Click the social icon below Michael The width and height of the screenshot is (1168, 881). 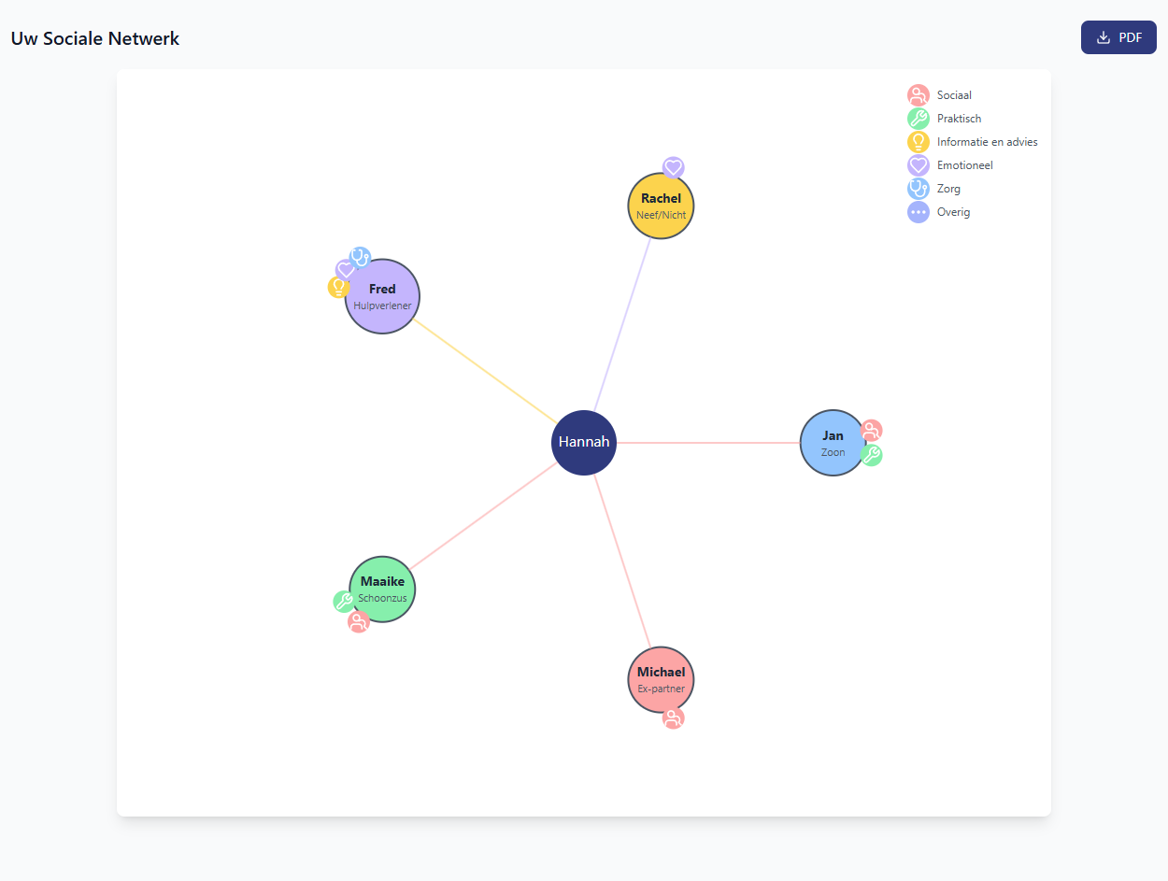[x=673, y=718]
